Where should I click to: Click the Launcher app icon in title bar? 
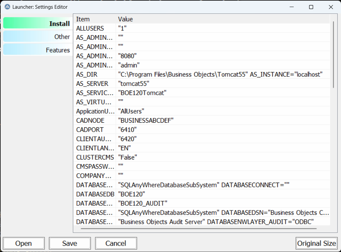7,7
